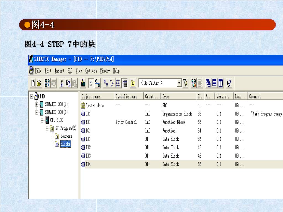Click the Tile Vertically icon
Viewport: 283px width, 212px height.
pyautogui.click(x=221, y=83)
